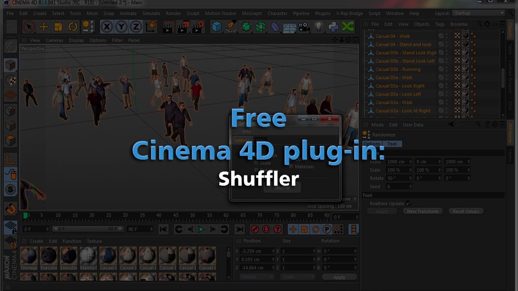Toggle Scale checkbox in Shuffler dialog
Screen dimensions: 518x291
tap(256, 163)
